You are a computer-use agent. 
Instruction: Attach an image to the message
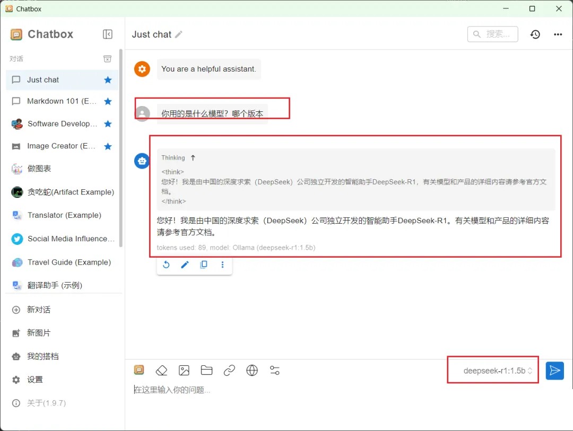coord(184,371)
